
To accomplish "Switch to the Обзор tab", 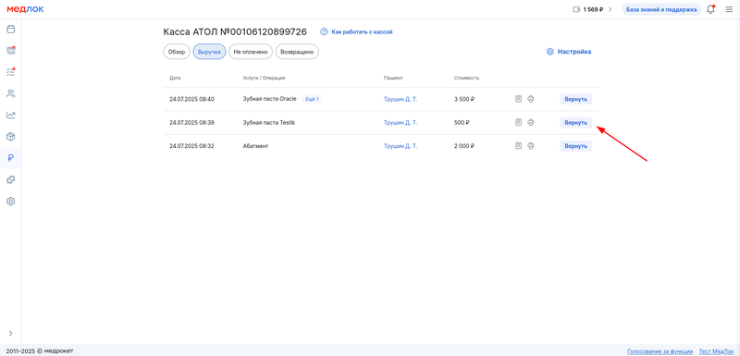I will point(177,52).
